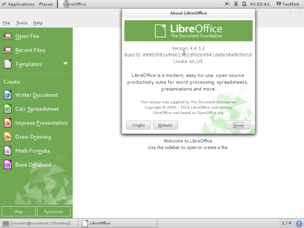Click the Recent Files folder icon
This screenshot has width=304, height=228.
click(8, 50)
